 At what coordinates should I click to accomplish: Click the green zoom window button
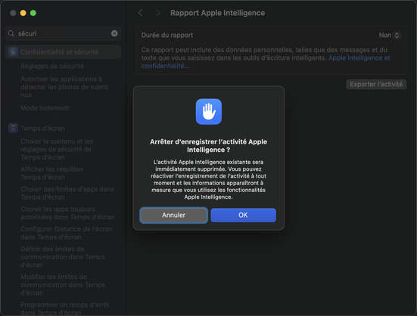point(33,13)
